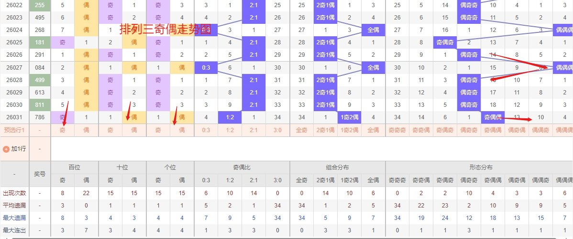
Task: Toggle 十位 偶 in 预选行1
Action: coord(134,130)
